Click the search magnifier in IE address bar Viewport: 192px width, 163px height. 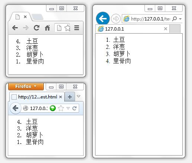(x=175, y=19)
